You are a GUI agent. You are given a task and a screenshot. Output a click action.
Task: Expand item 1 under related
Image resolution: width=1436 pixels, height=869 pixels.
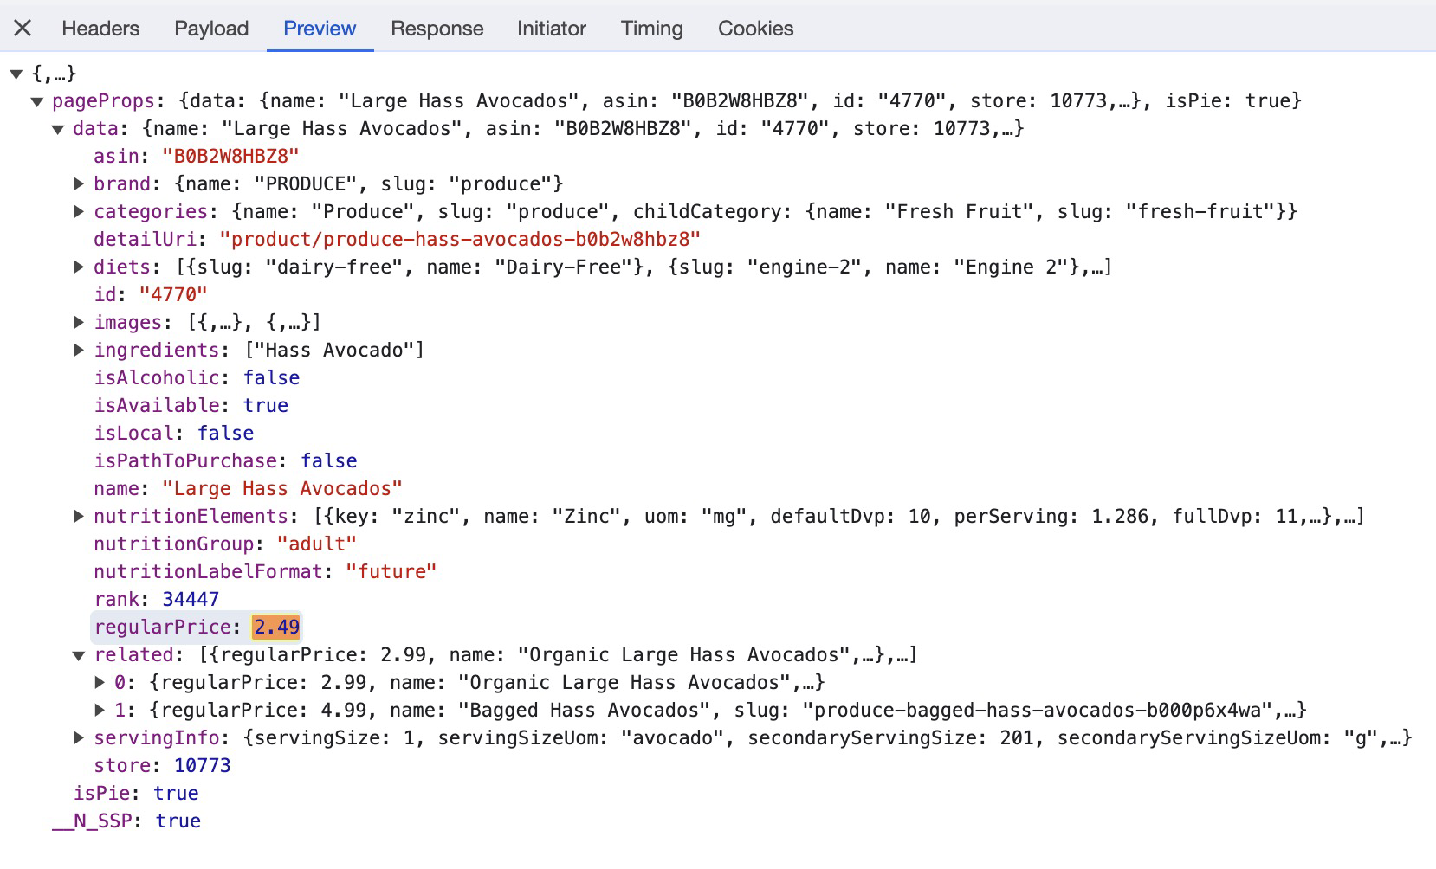(x=100, y=710)
